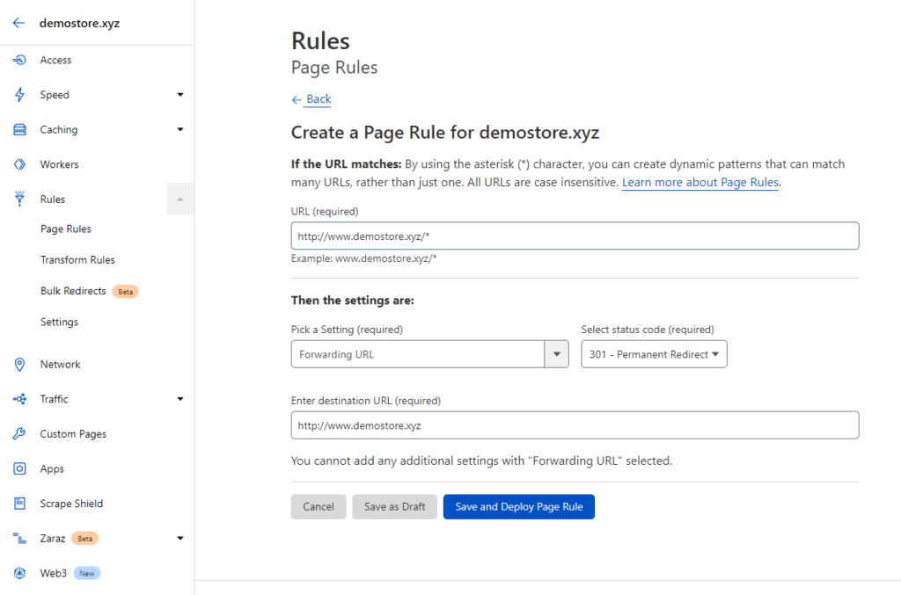Click Save and Deploy Page Rule

(519, 506)
